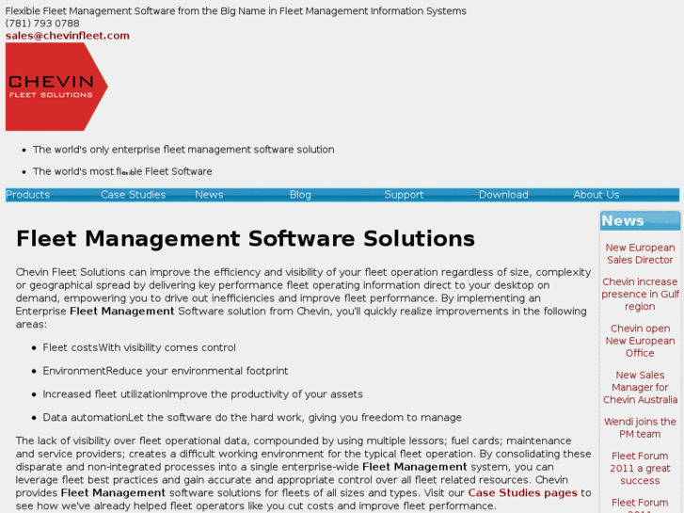Viewport: 684px width, 513px height.
Task: Click Fleet costs bullet item
Action: pyautogui.click(x=139, y=348)
